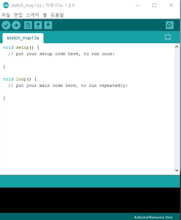Click the closing brace of setup function
The image size is (181, 220).
tap(4, 67)
